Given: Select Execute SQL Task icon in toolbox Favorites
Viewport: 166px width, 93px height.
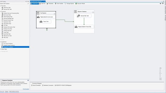Looking at the screenshot, I should pos(2,9).
